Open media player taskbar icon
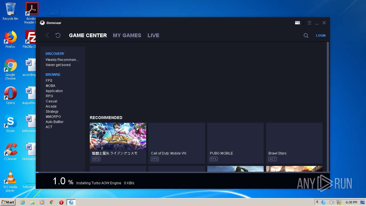 click(x=42, y=202)
